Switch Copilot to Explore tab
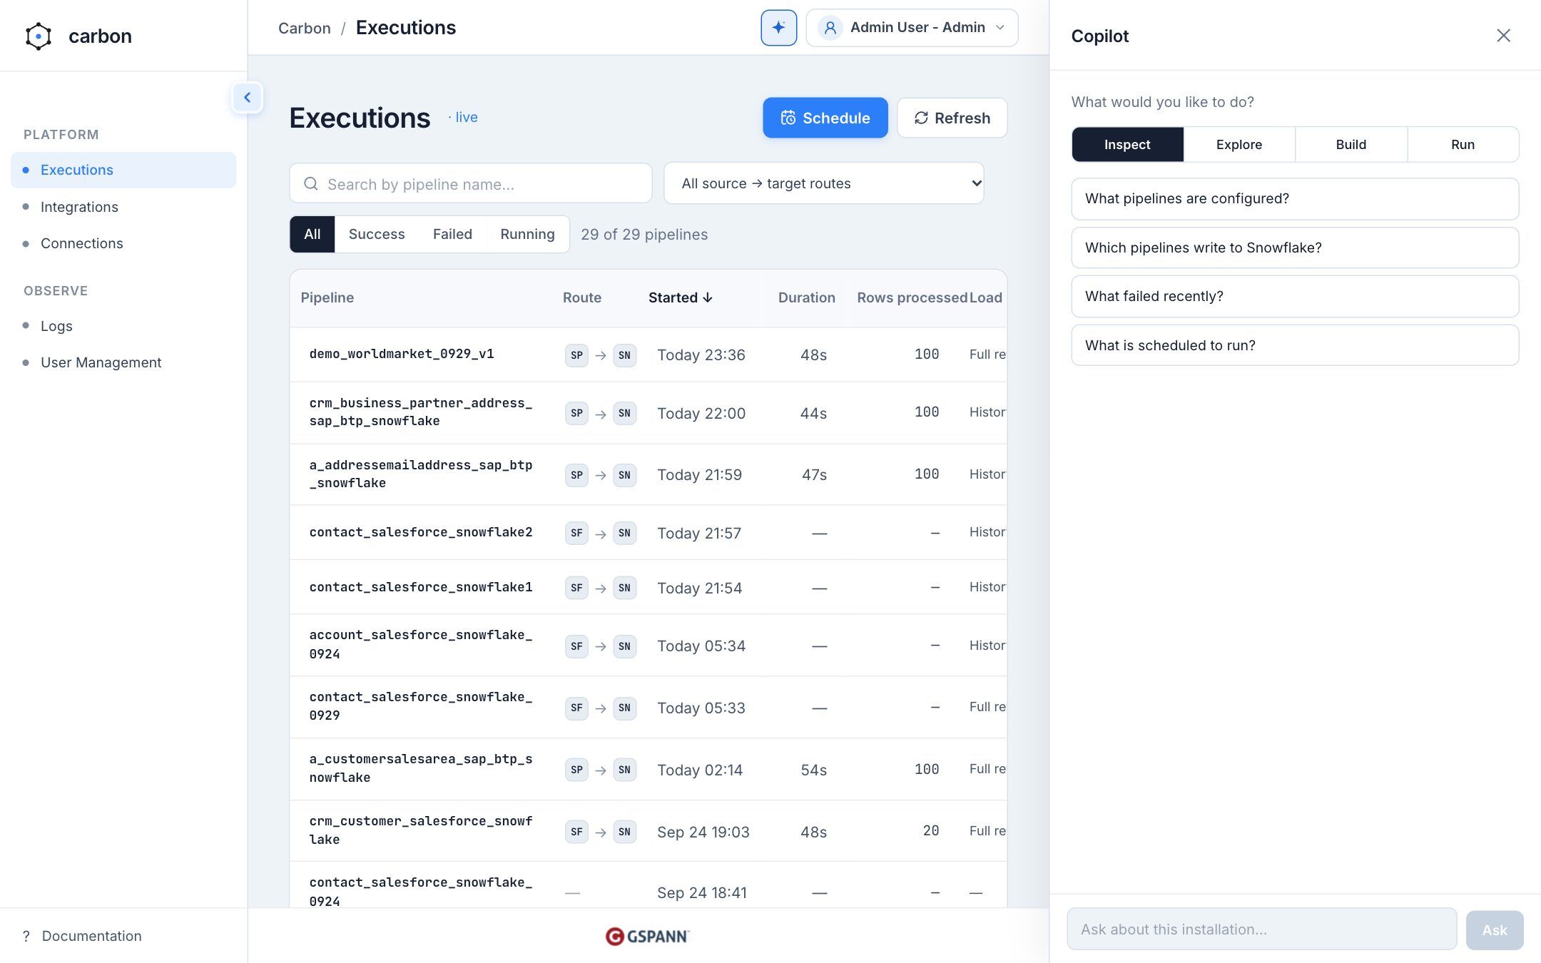This screenshot has width=1541, height=963. point(1239,145)
